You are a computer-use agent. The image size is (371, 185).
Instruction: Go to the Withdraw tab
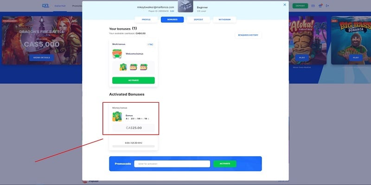[225, 19]
